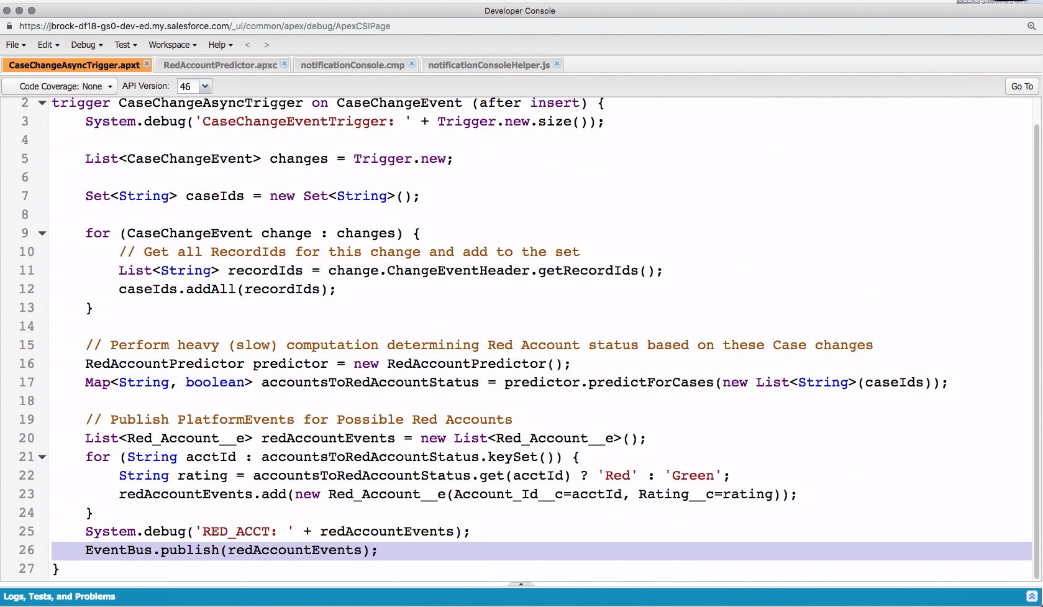This screenshot has width=1043, height=607.
Task: Close the notificationConsole.cmp tab
Action: (x=411, y=63)
